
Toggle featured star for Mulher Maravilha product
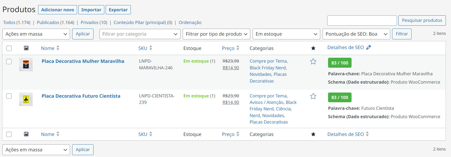313,62
